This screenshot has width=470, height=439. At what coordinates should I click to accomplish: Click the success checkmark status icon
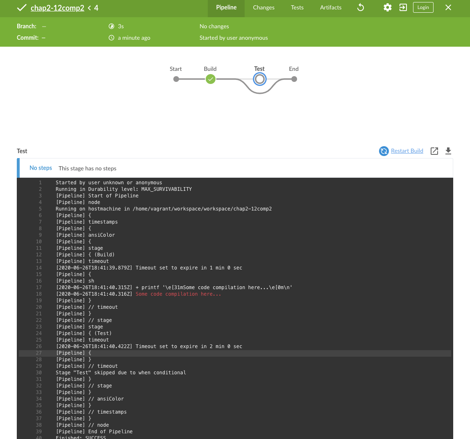pyautogui.click(x=21, y=8)
